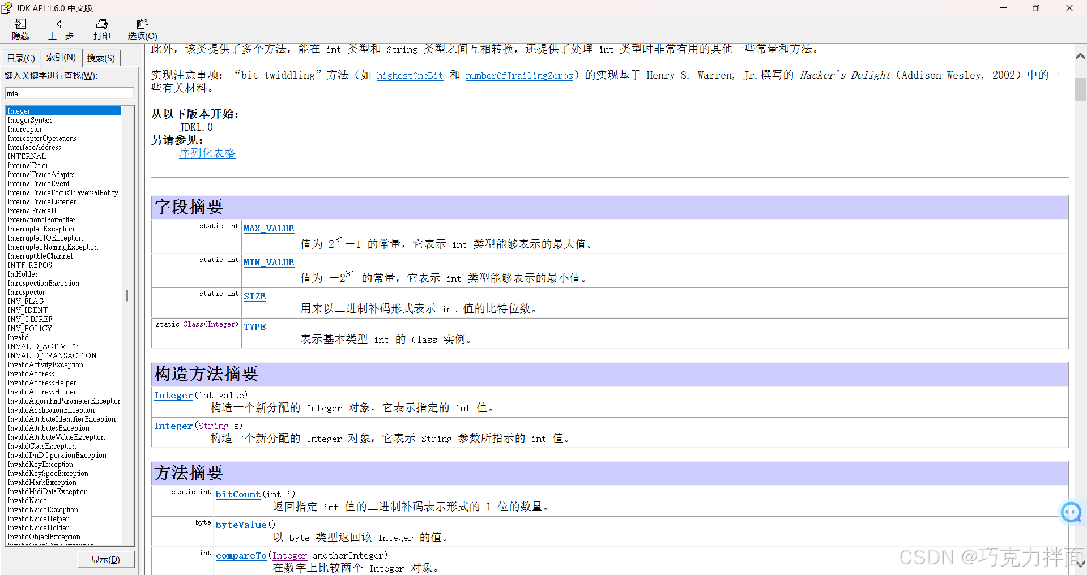Click the keyword search input field
This screenshot has width=1087, height=575.
coord(69,93)
